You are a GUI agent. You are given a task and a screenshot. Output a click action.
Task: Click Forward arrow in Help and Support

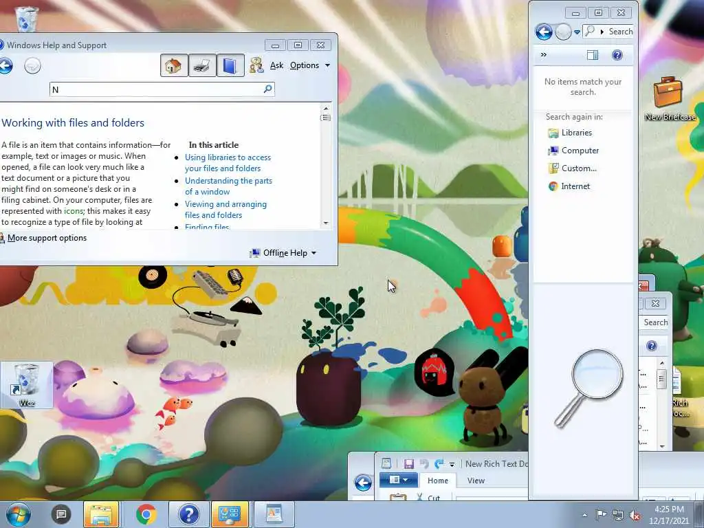click(x=32, y=66)
